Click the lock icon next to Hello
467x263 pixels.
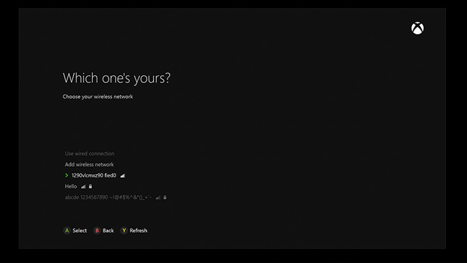point(90,186)
